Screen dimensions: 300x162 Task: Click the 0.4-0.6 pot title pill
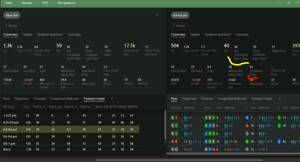pos(180,15)
